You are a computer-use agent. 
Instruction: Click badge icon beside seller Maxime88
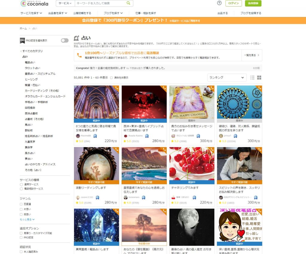(95, 136)
